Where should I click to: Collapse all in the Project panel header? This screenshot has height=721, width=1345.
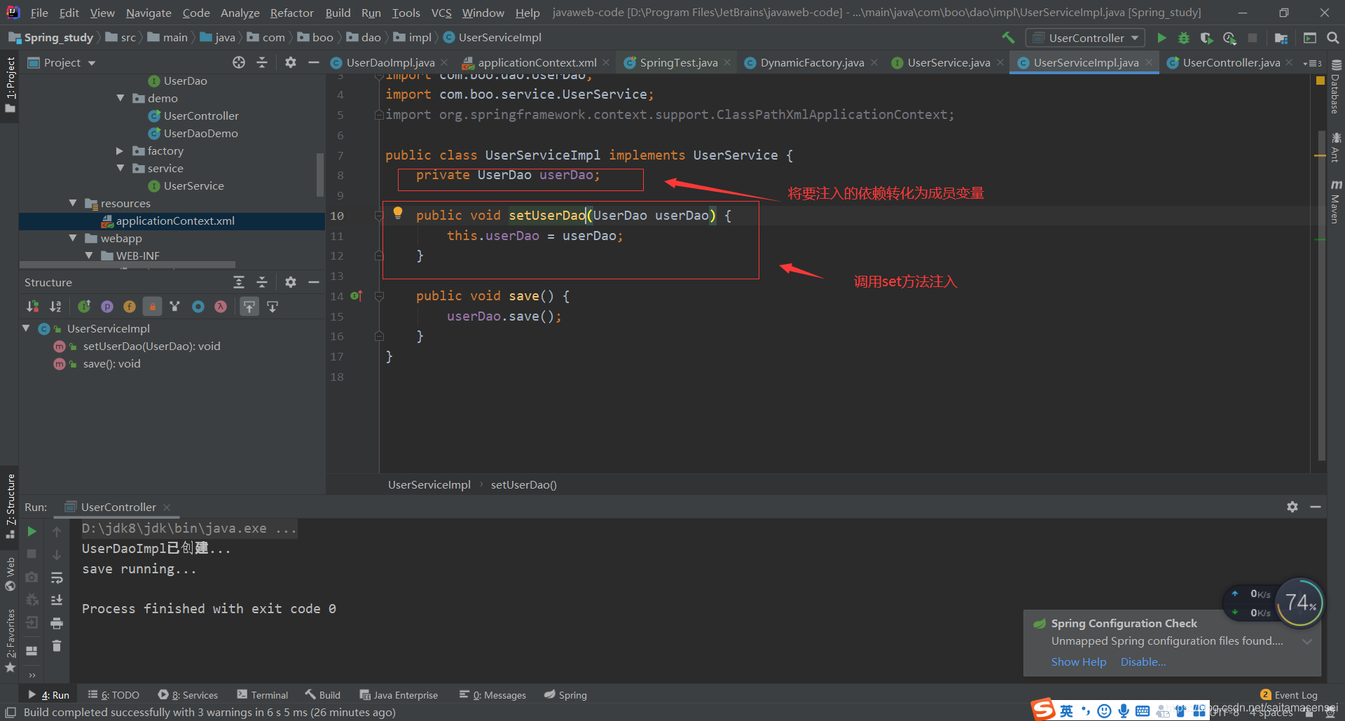[262, 62]
